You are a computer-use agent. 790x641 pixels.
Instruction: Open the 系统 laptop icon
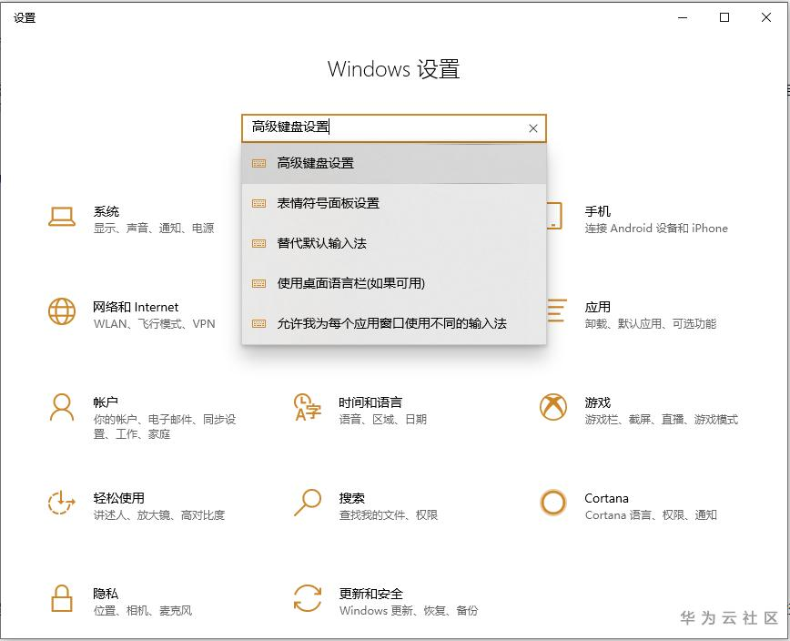click(x=62, y=218)
